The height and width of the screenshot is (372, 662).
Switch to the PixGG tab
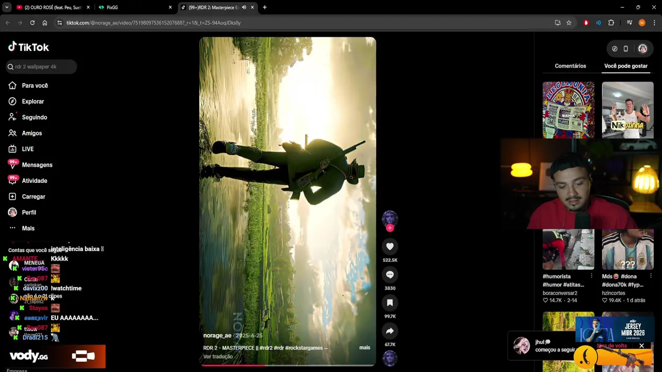[112, 7]
